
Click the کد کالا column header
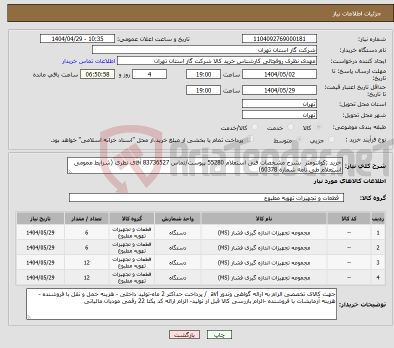[x=349, y=218]
